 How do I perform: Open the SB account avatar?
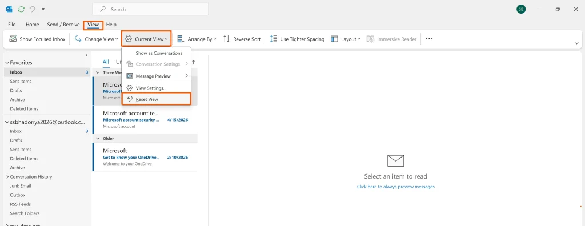coord(521,9)
